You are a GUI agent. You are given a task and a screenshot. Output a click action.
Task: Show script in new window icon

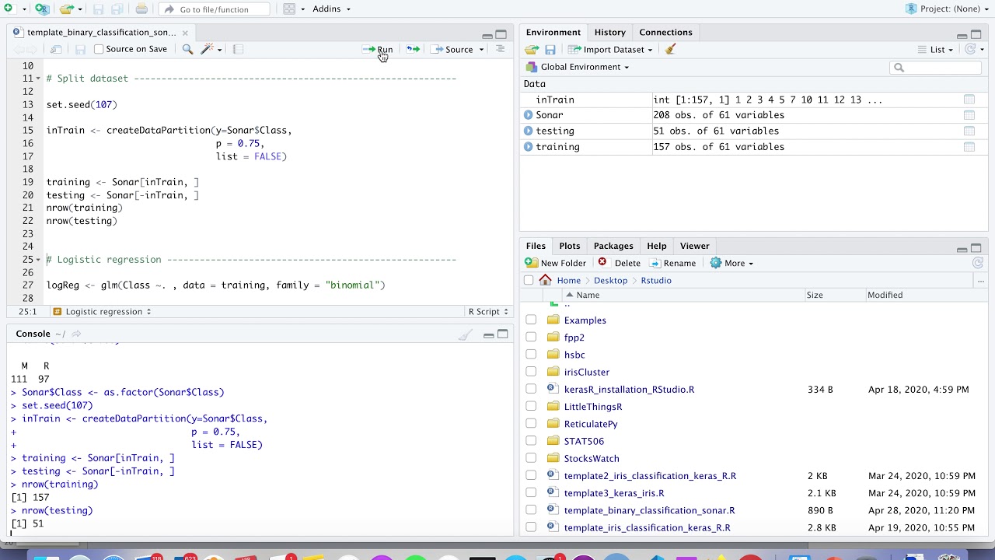(x=56, y=49)
